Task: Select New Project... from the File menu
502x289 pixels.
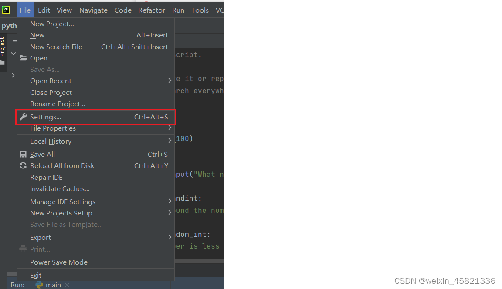Action: click(x=52, y=24)
